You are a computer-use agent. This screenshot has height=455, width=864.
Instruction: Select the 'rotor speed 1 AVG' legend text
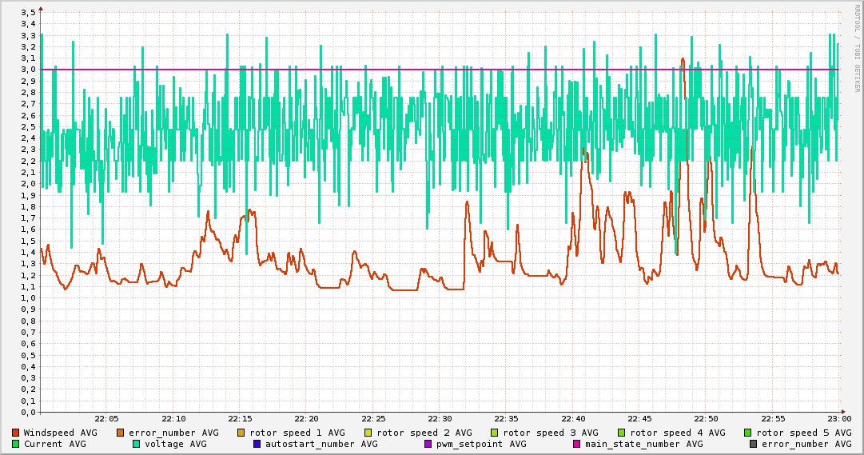tap(297, 433)
